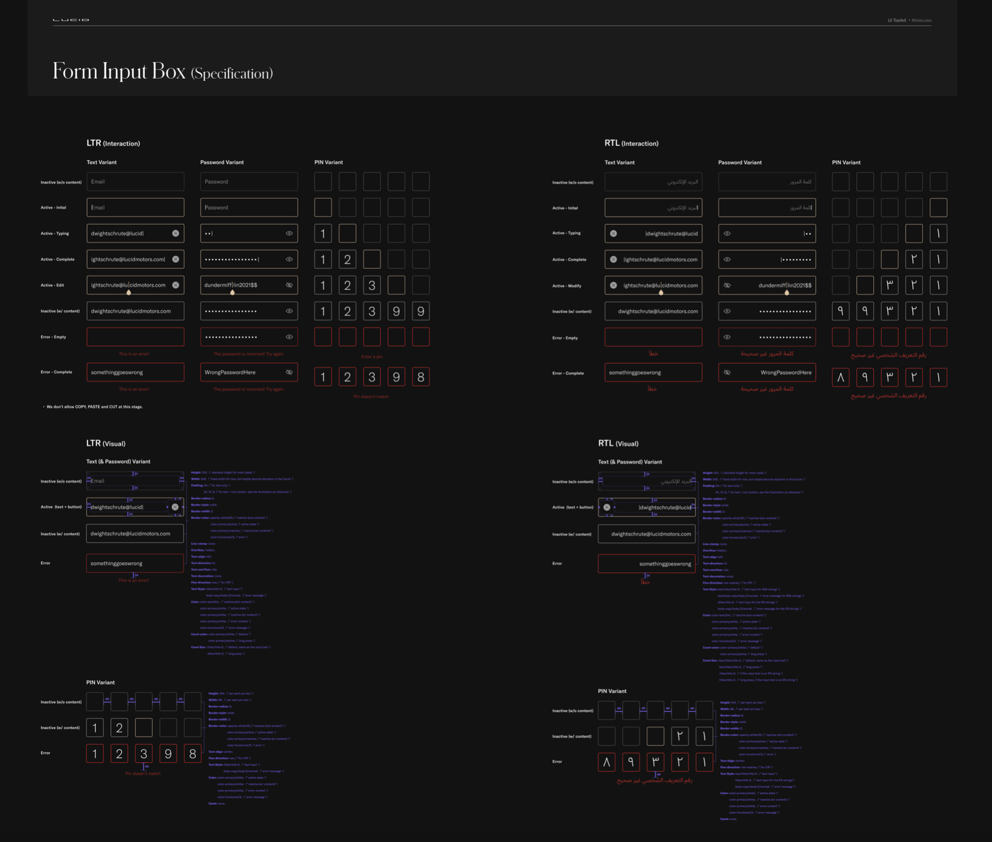Click highlighted PIN box in RTL Interaction Active - Initial row
This screenshot has width=992, height=842.
click(x=938, y=208)
